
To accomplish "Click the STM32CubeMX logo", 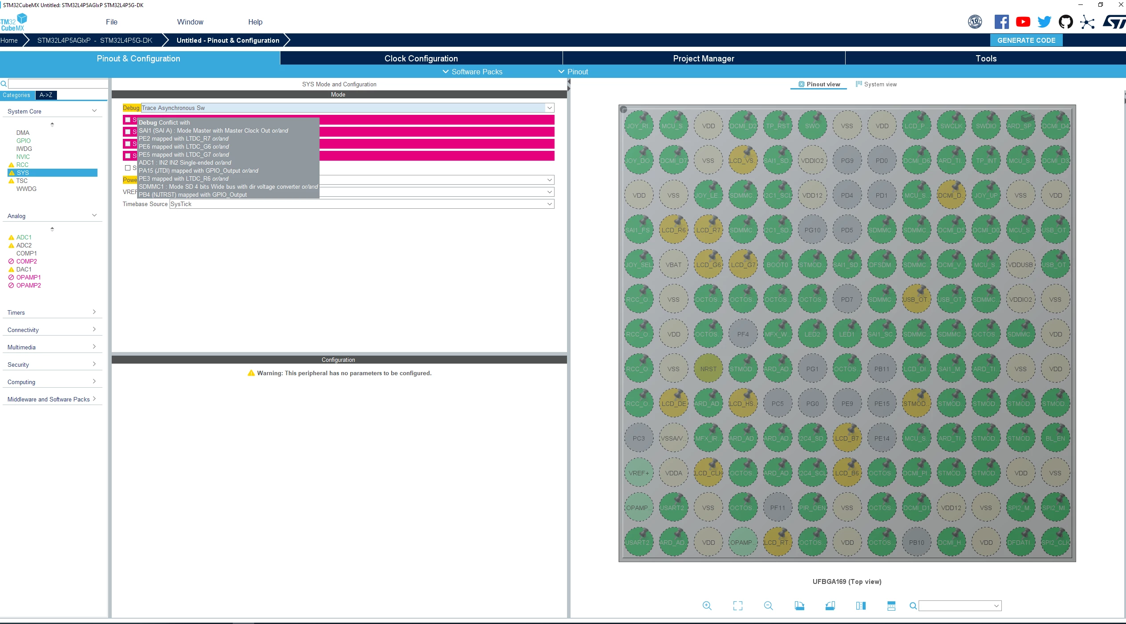I will (13, 22).
